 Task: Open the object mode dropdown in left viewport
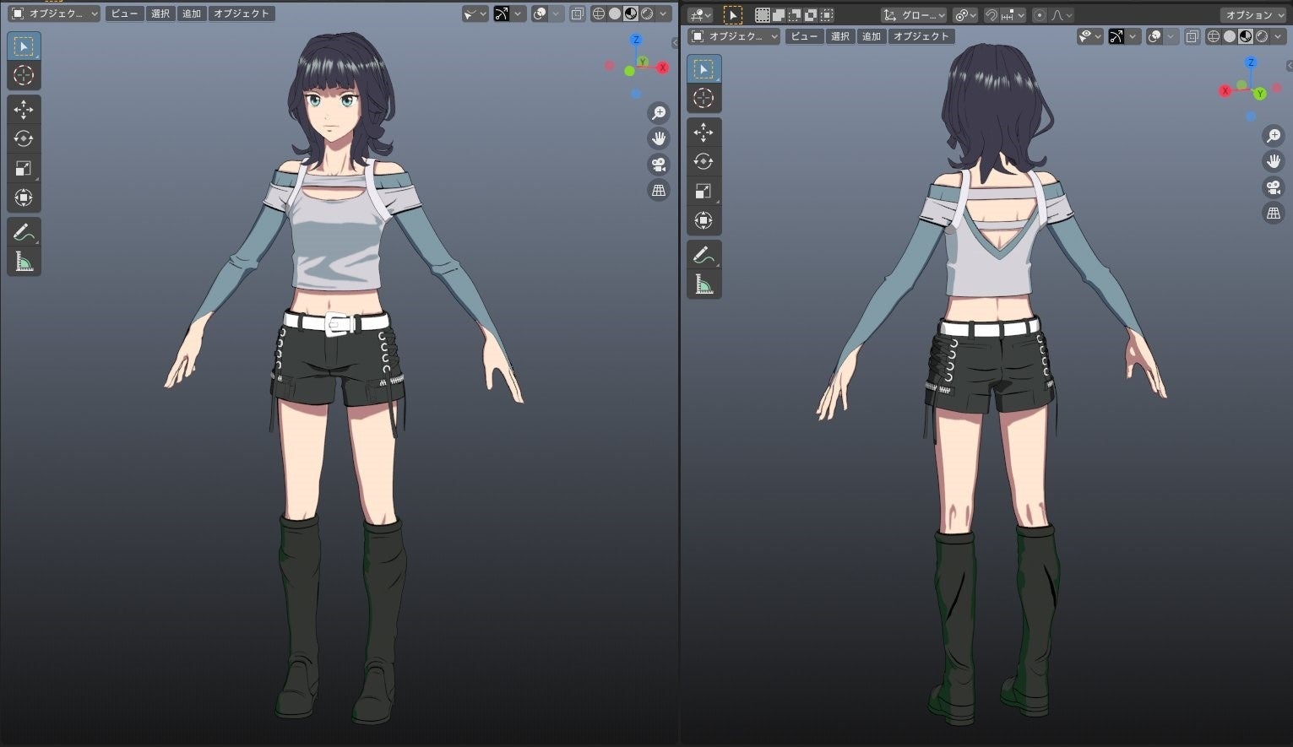click(x=52, y=14)
